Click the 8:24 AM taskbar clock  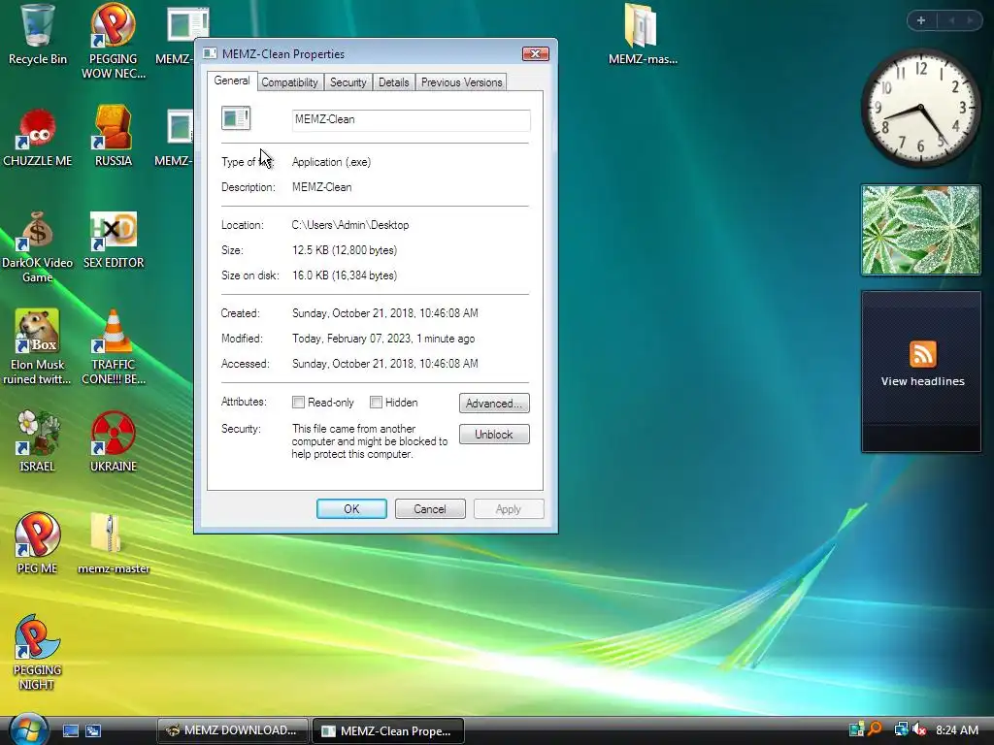(956, 729)
